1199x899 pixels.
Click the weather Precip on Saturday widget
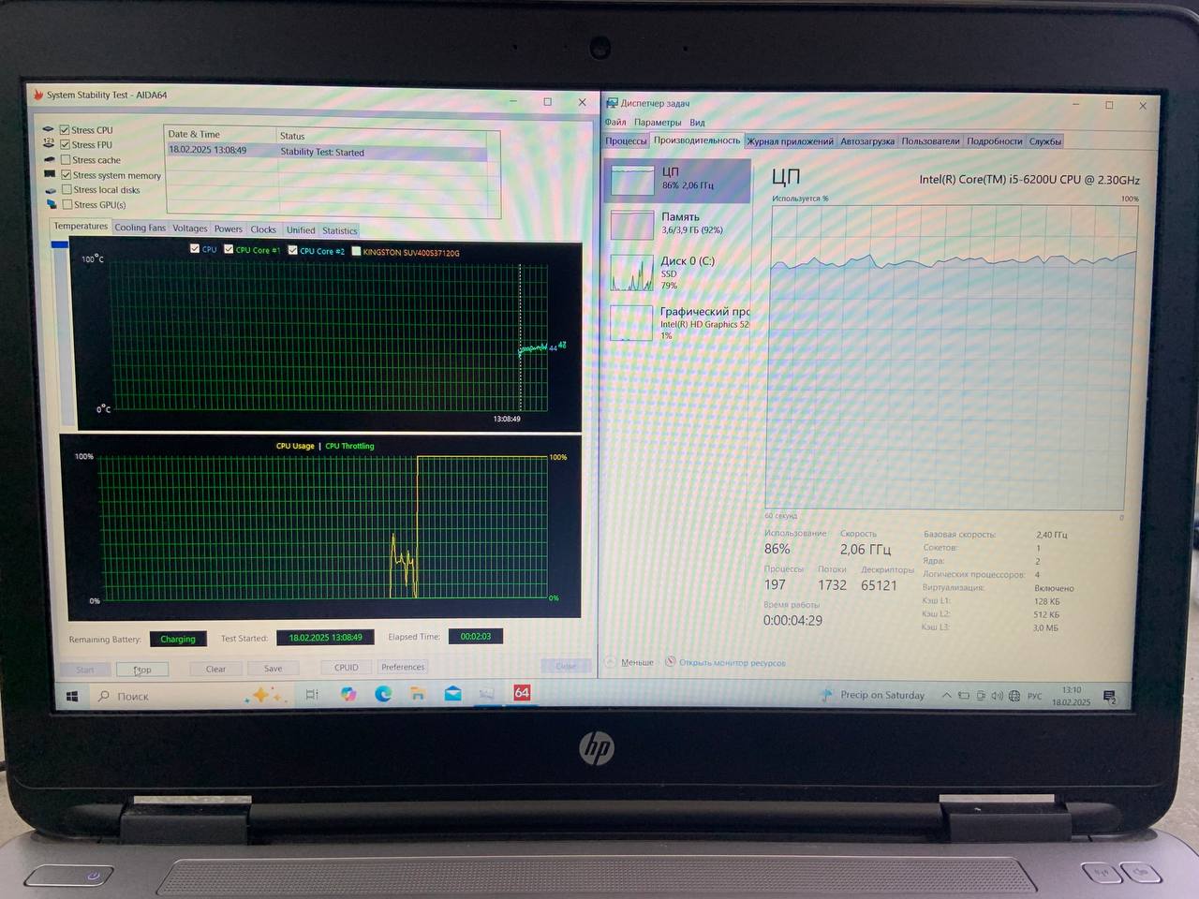(x=872, y=695)
